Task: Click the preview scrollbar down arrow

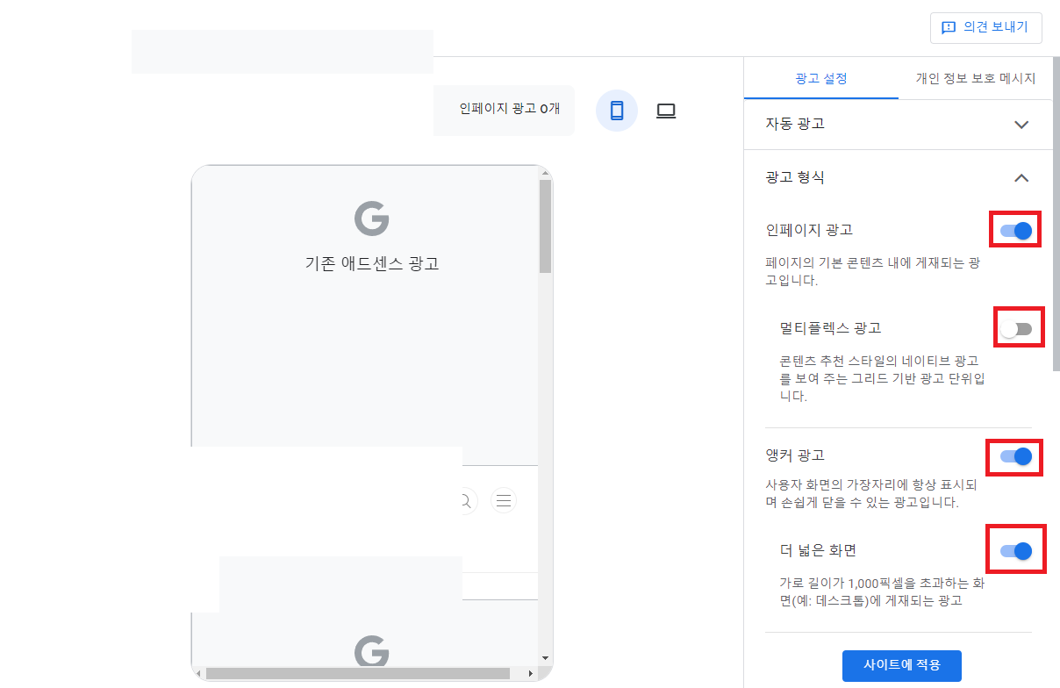Action: click(x=545, y=658)
